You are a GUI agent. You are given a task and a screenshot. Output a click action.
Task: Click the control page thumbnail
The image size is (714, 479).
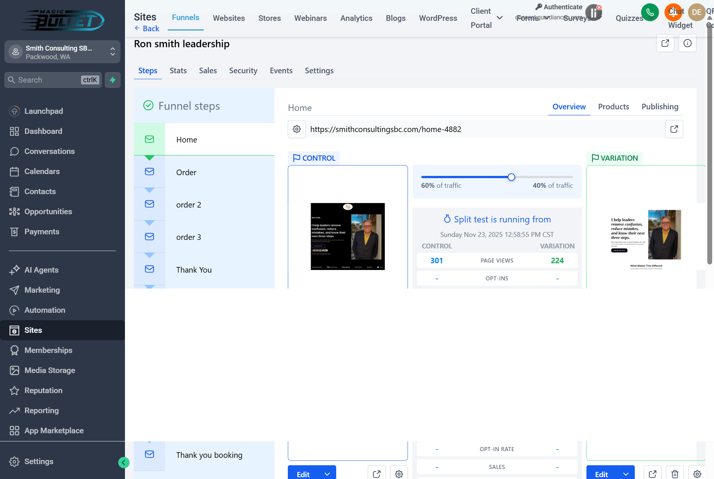(x=348, y=236)
